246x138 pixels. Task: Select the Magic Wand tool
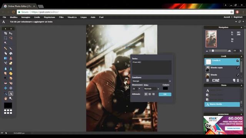5,43
